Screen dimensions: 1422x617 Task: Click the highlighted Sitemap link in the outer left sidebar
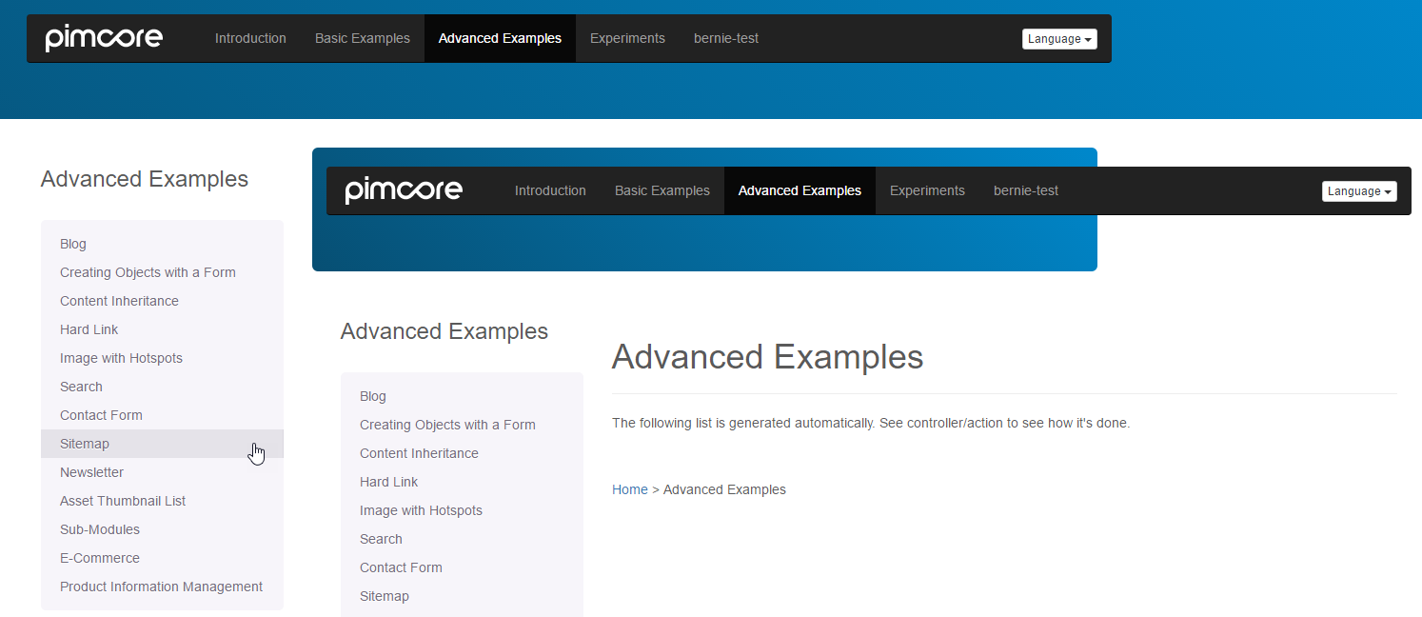pos(85,444)
